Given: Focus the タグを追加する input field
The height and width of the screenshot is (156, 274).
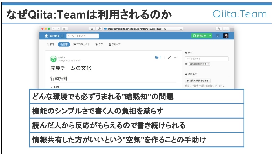Looking at the screenshot, I should tap(207, 59).
